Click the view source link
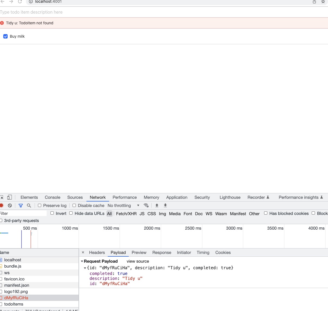Image resolution: width=328 pixels, height=311 pixels. click(x=138, y=261)
